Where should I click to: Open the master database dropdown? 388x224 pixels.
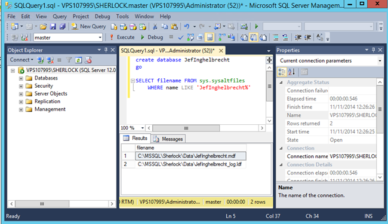point(100,38)
